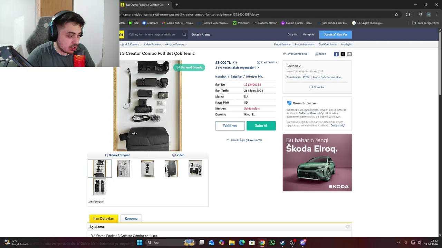
Task: Click the taskbar volume speaker icon
Action: pos(419,242)
